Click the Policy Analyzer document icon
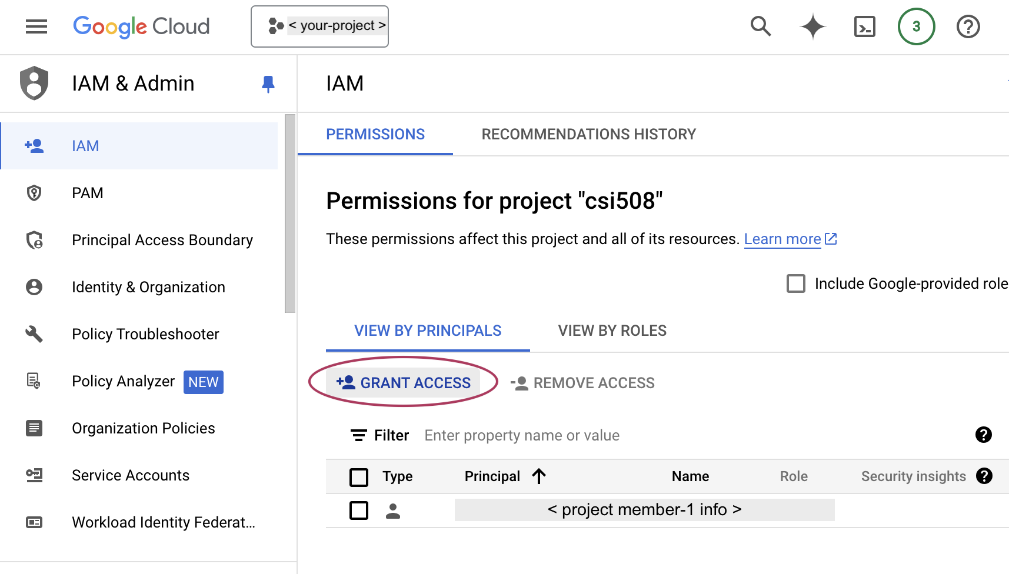The image size is (1009, 574). (x=34, y=381)
